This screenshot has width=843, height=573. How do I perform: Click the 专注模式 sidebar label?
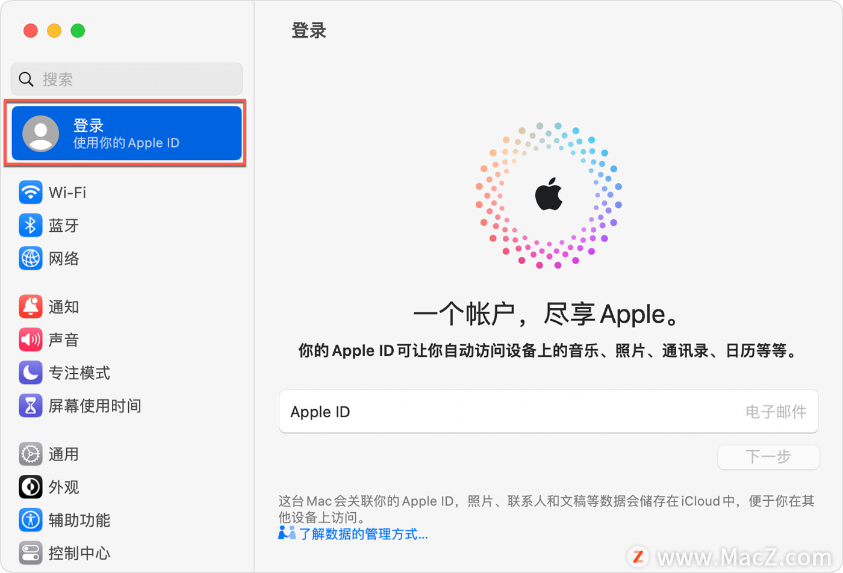pyautogui.click(x=79, y=373)
